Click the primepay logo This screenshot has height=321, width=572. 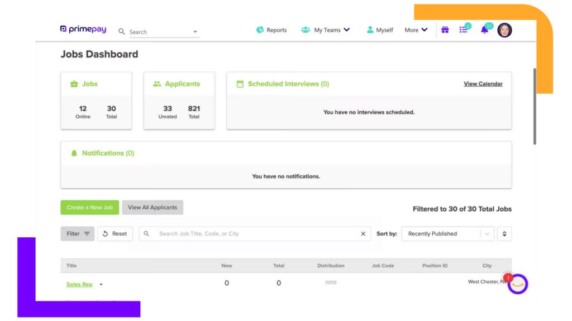click(x=83, y=29)
